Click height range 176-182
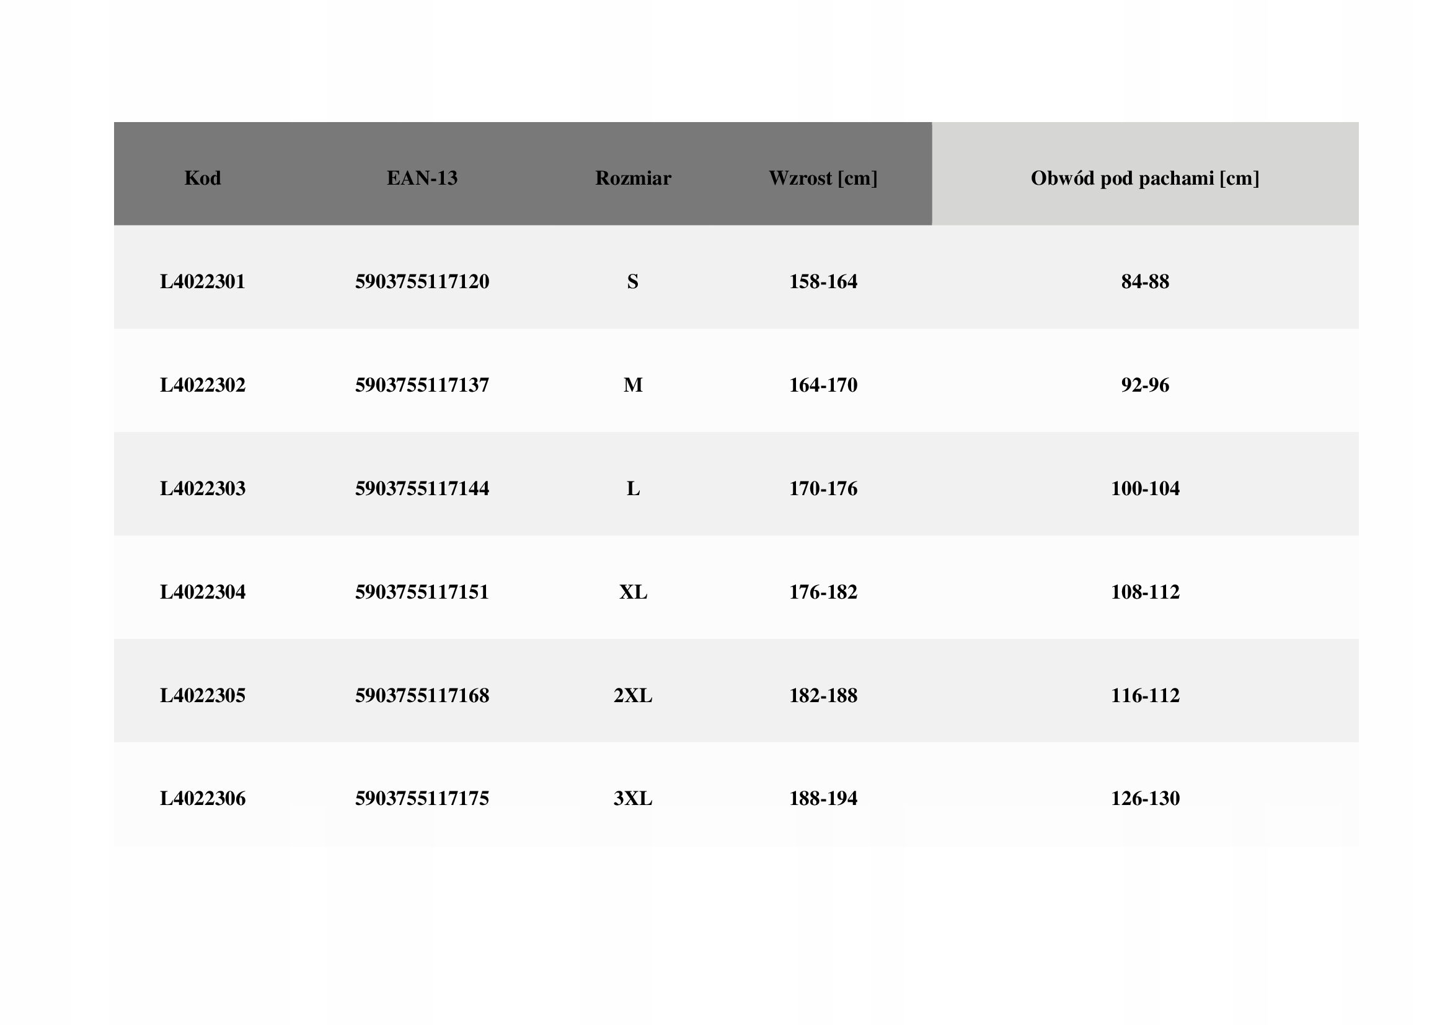The height and width of the screenshot is (1025, 1450). [823, 592]
